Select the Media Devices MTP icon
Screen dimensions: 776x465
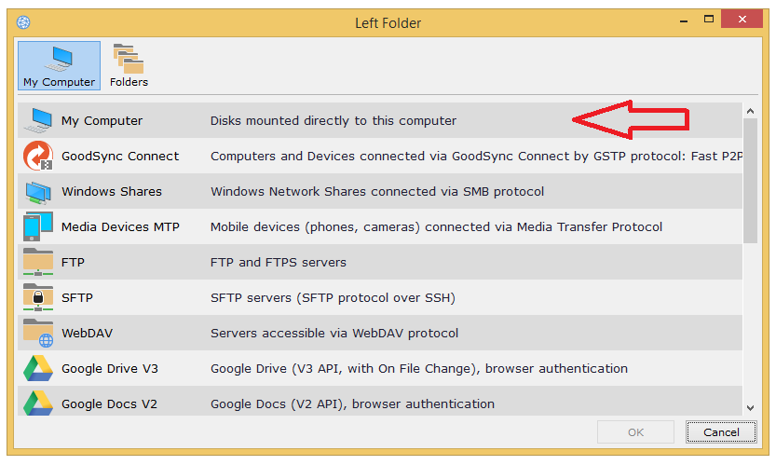pyautogui.click(x=38, y=227)
